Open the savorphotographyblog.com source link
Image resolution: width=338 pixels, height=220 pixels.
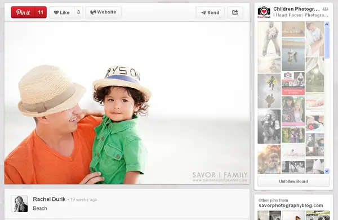[291, 205]
